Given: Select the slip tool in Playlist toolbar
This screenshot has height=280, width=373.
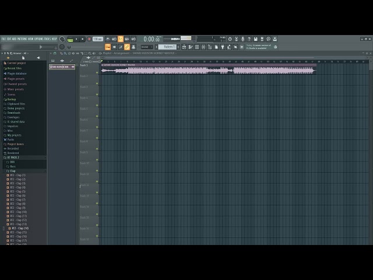Looking at the screenshot, I should 78,53.
